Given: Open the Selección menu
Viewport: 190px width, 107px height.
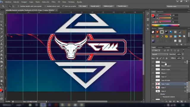Looking at the screenshot, I should pos(45,2).
